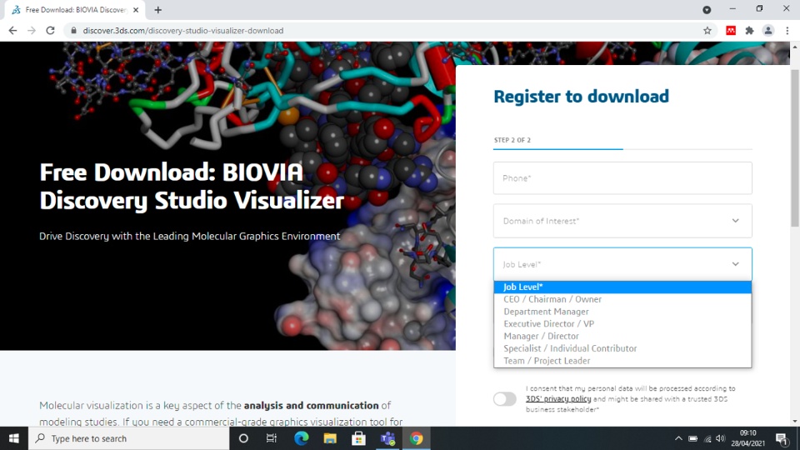Image resolution: width=800 pixels, height=450 pixels.
Task: Choose CEO / Chairman / Owner option
Action: point(622,299)
